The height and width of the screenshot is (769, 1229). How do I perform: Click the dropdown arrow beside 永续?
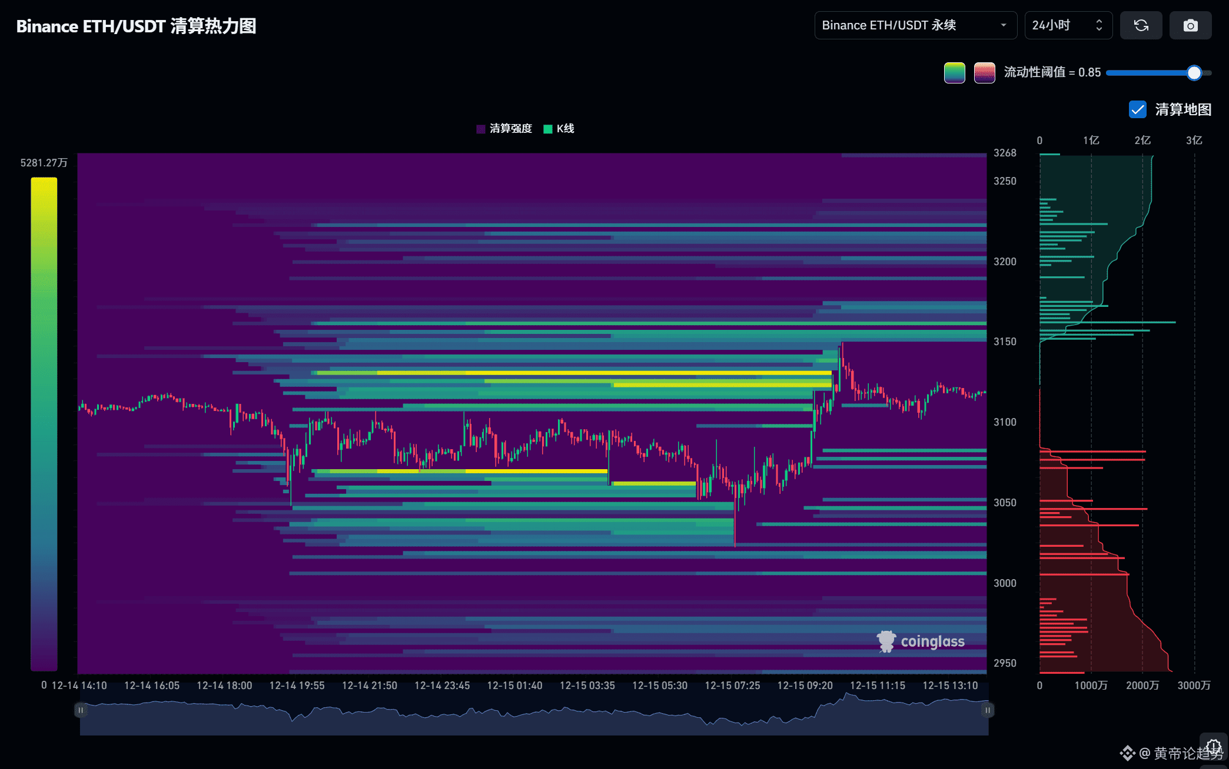coord(1004,25)
